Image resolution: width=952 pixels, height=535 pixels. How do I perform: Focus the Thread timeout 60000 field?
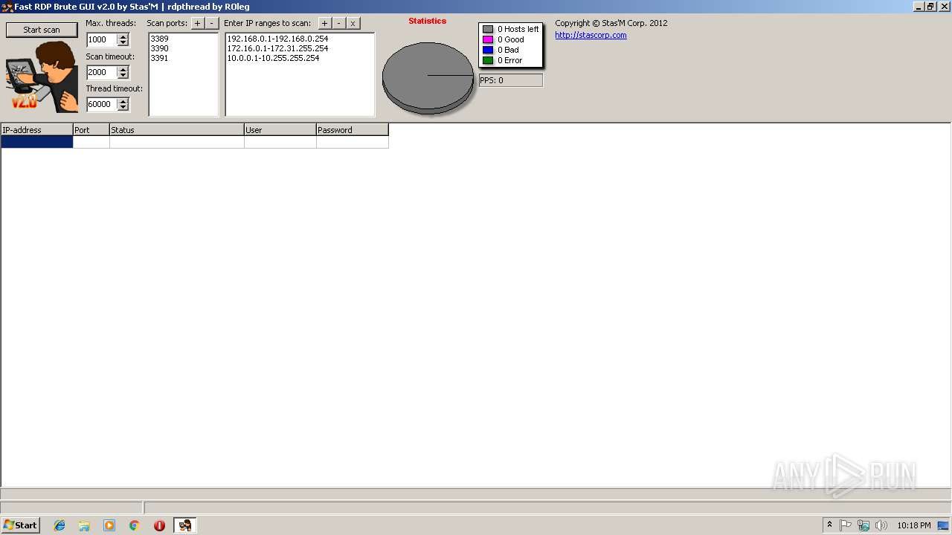pyautogui.click(x=102, y=104)
